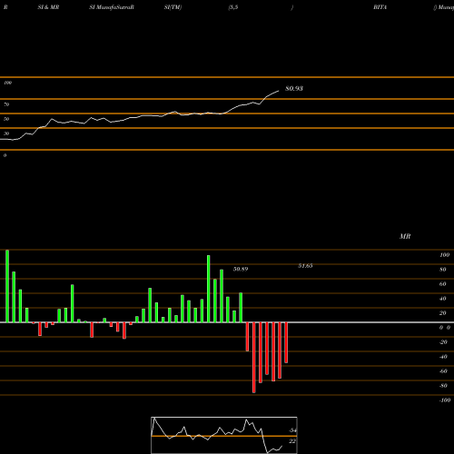Click the tall green bar below 50.89 label
Screen dimensions: 454x454
[x=241, y=308]
